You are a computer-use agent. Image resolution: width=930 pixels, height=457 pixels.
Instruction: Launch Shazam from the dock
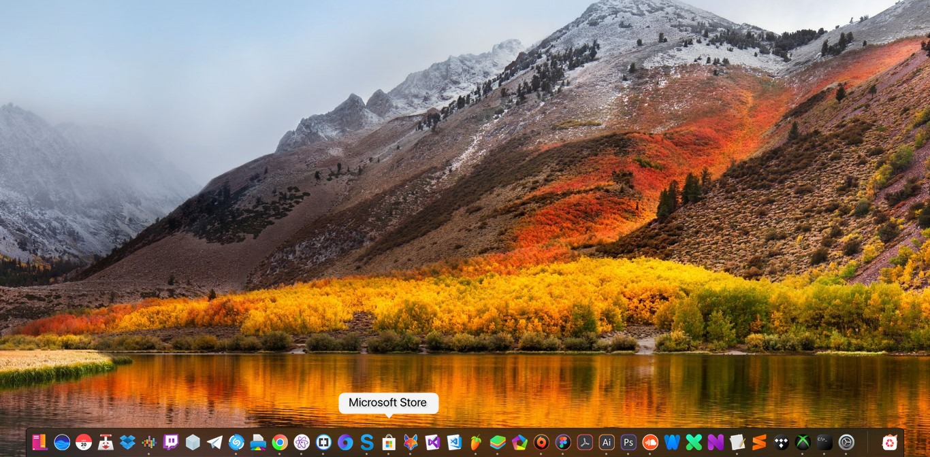(x=236, y=442)
